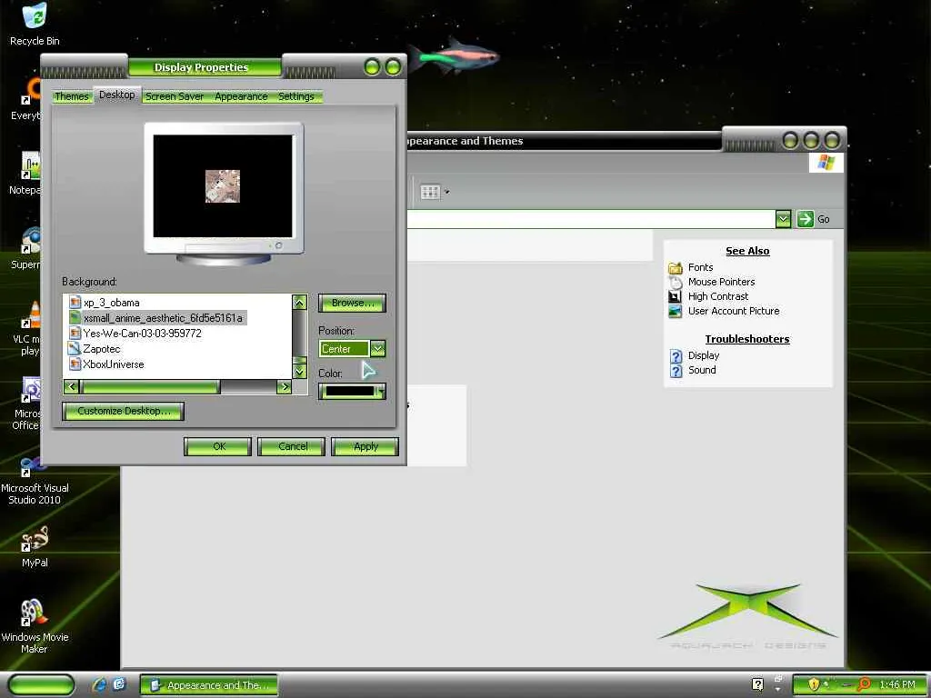Image resolution: width=931 pixels, height=698 pixels.
Task: Activate the Appearance and Themes taskbar button
Action: click(x=209, y=685)
